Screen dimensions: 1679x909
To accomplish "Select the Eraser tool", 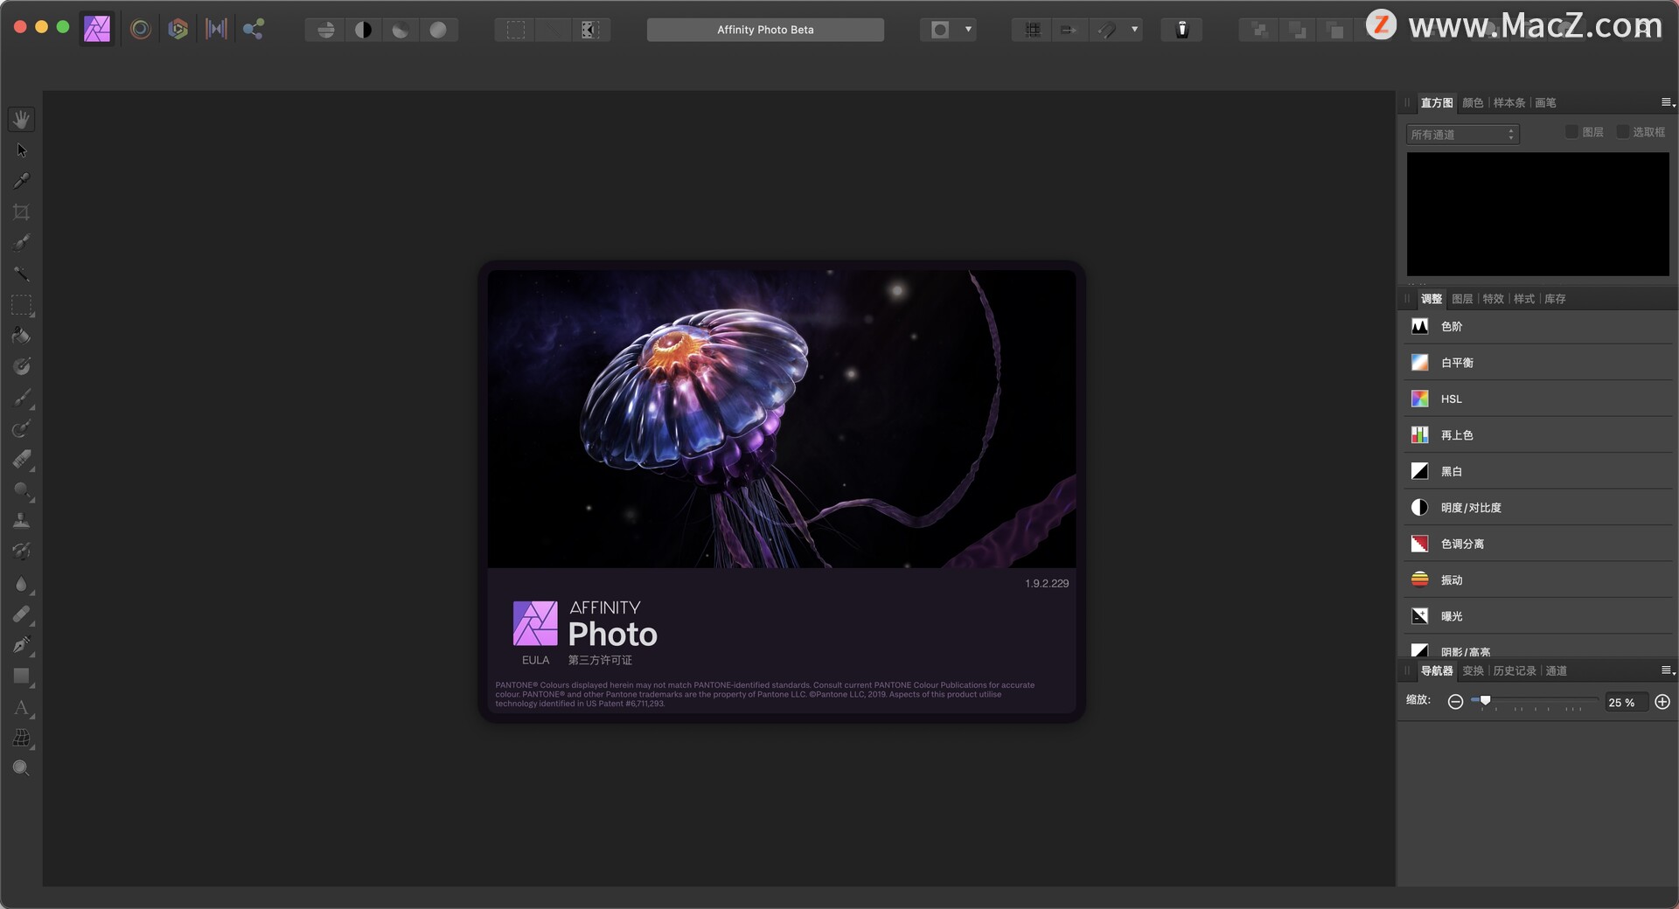I will click(22, 461).
